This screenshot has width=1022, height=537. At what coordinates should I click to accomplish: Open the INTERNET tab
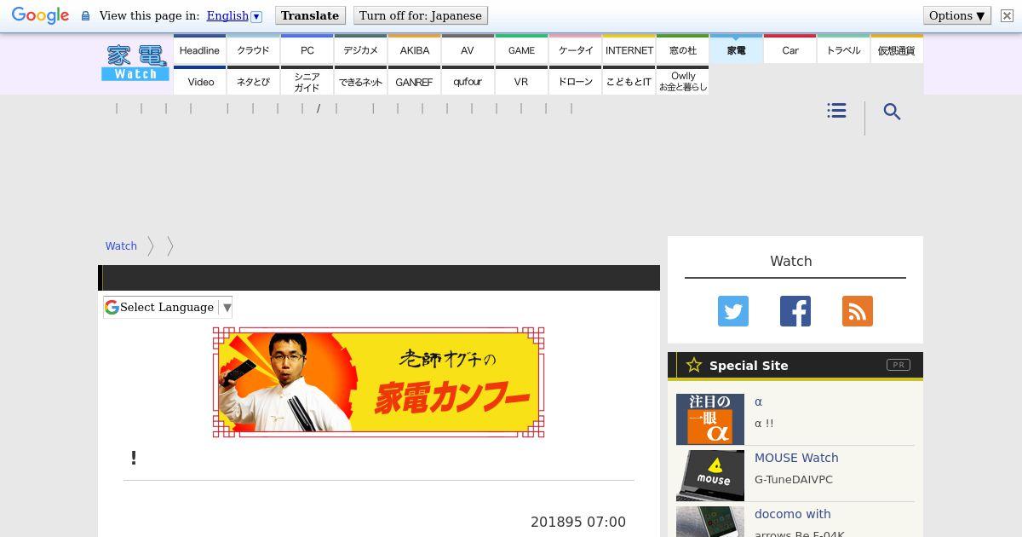[629, 50]
